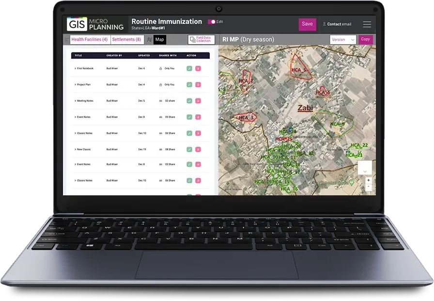Click the First Notebook title text
Viewport: 434px width, 301px height.
(85, 68)
